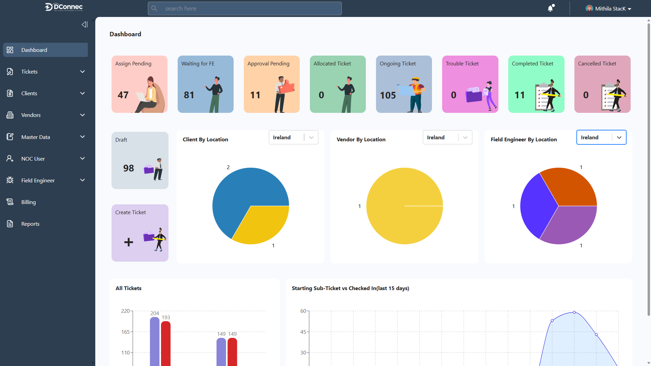Image resolution: width=651 pixels, height=366 pixels.
Task: Click the Billing sidebar icon
Action: [10, 202]
